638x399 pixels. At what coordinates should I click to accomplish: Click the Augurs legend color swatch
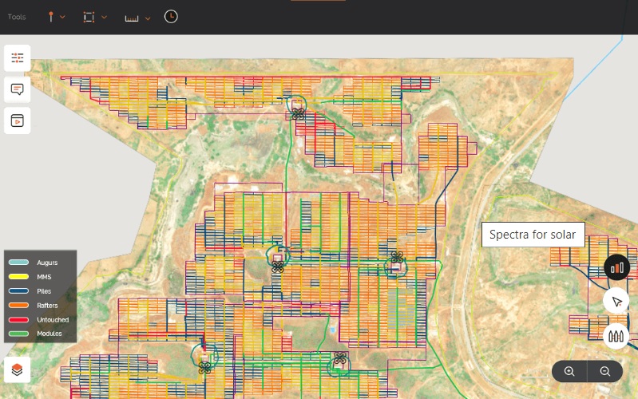point(18,263)
